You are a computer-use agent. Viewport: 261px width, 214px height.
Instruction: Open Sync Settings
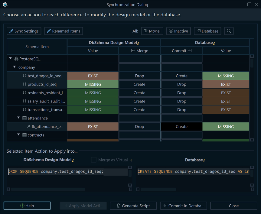[x=24, y=31]
